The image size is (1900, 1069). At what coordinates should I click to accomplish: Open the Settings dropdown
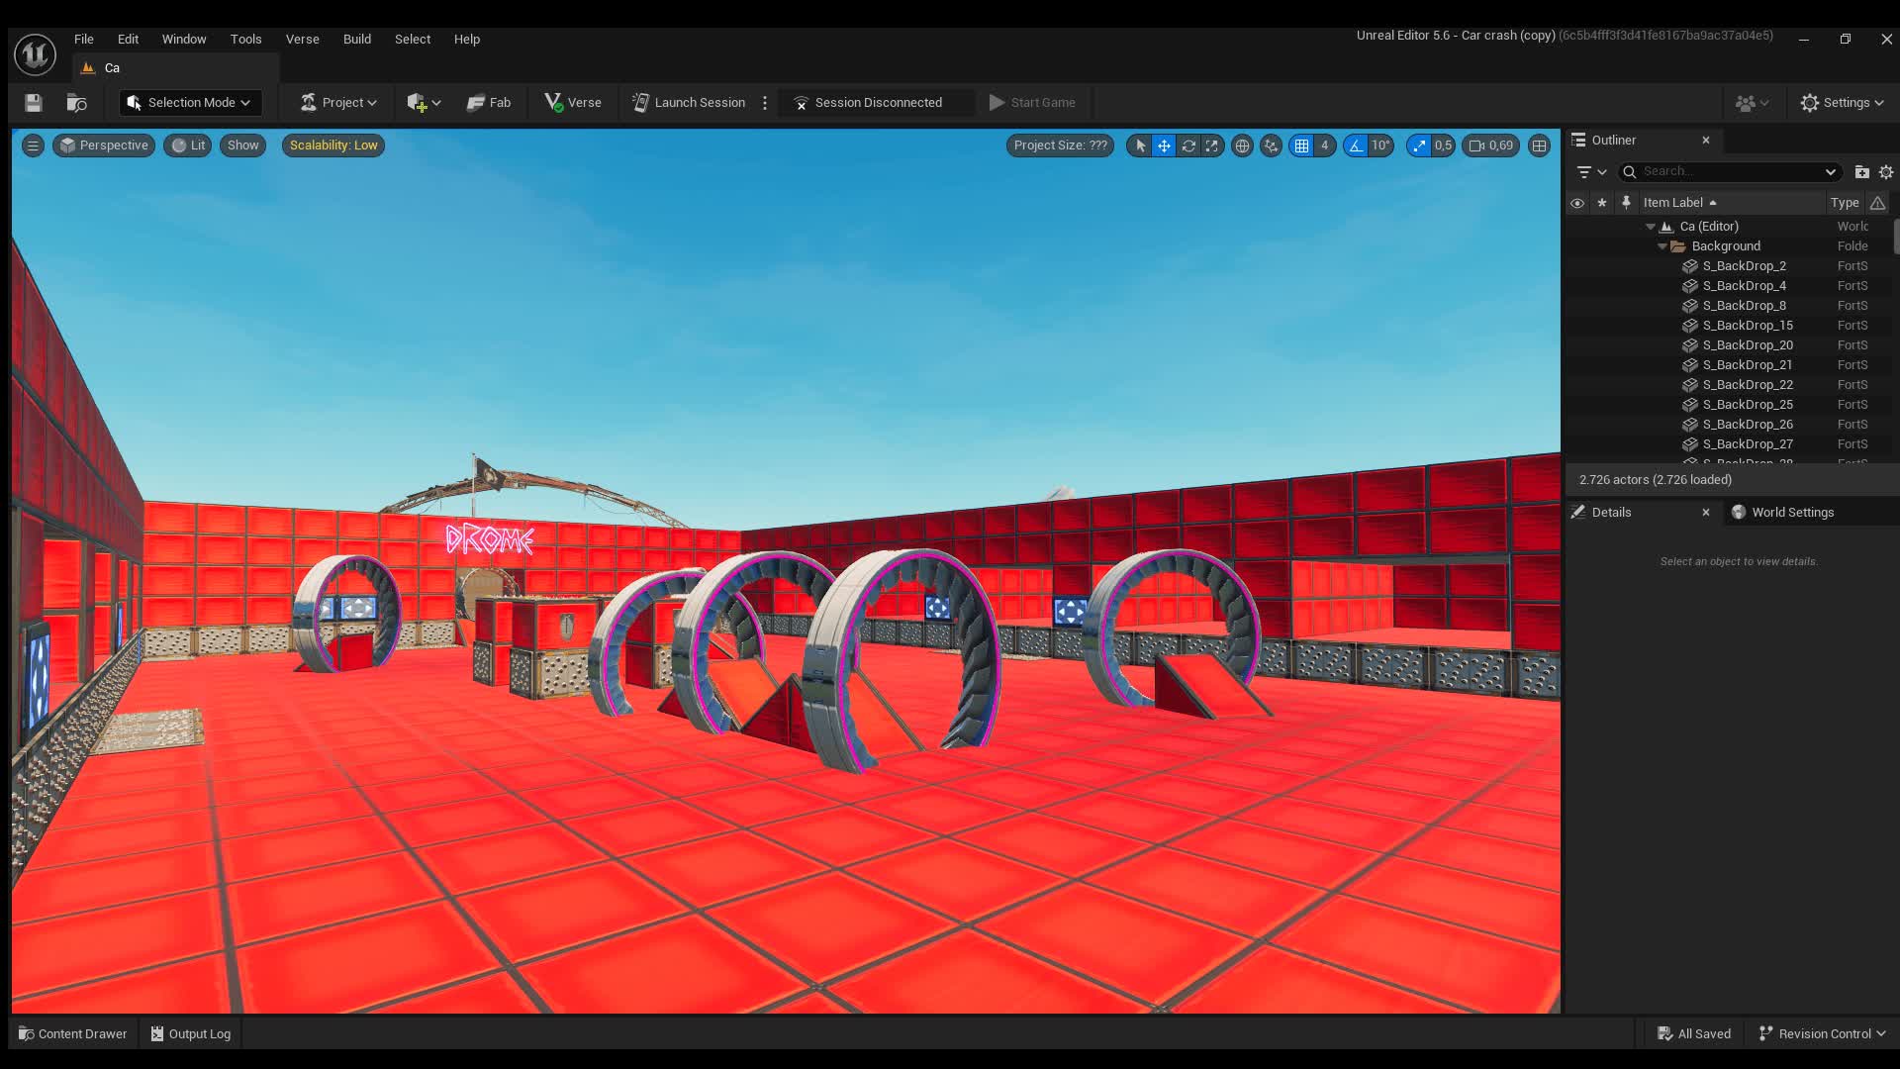click(x=1842, y=103)
